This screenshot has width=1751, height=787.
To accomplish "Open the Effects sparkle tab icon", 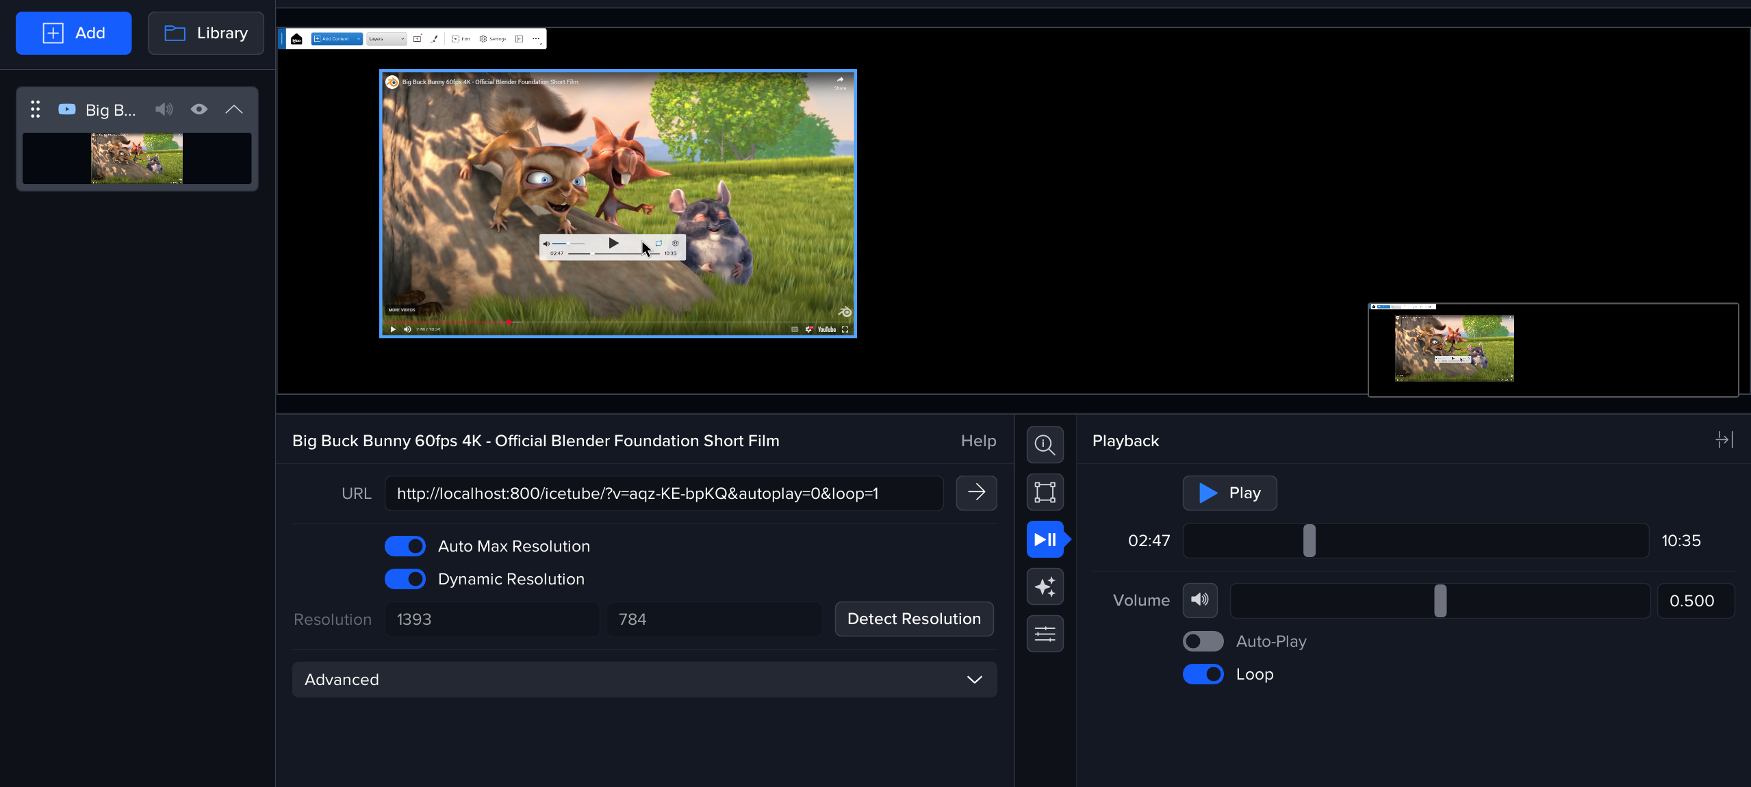I will (x=1045, y=586).
